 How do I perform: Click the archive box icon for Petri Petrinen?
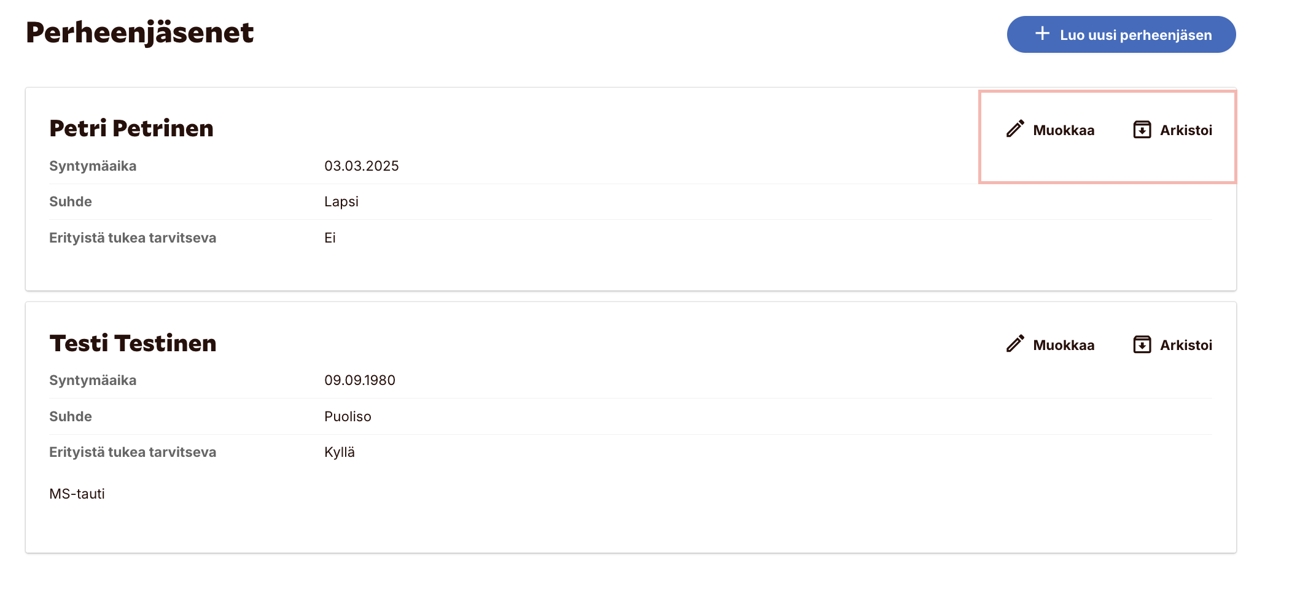click(x=1142, y=130)
